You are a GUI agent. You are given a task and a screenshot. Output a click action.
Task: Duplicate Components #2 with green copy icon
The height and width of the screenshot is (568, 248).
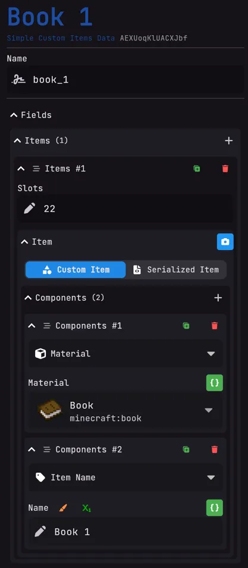pyautogui.click(x=186, y=450)
